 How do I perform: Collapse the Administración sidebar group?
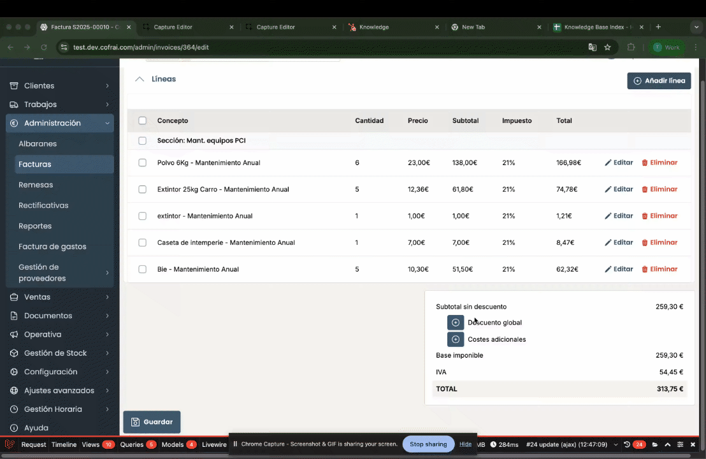60,123
